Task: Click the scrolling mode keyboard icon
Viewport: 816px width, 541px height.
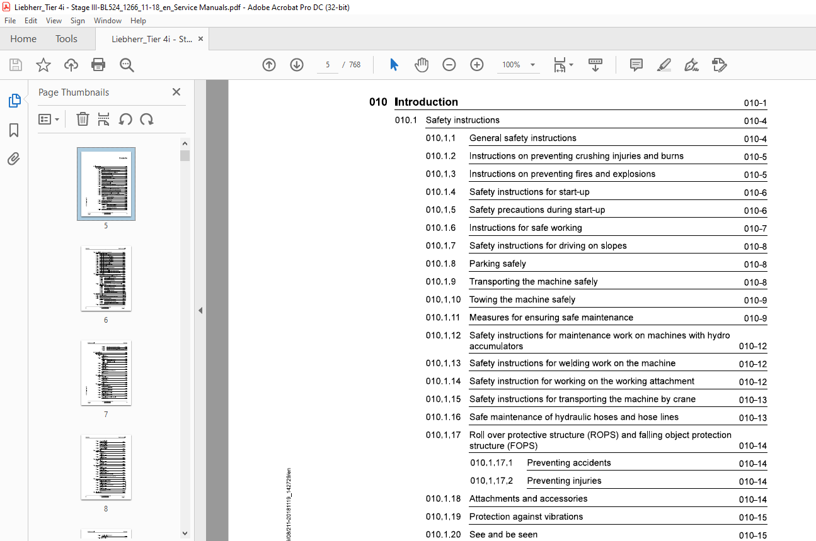Action: (x=595, y=65)
